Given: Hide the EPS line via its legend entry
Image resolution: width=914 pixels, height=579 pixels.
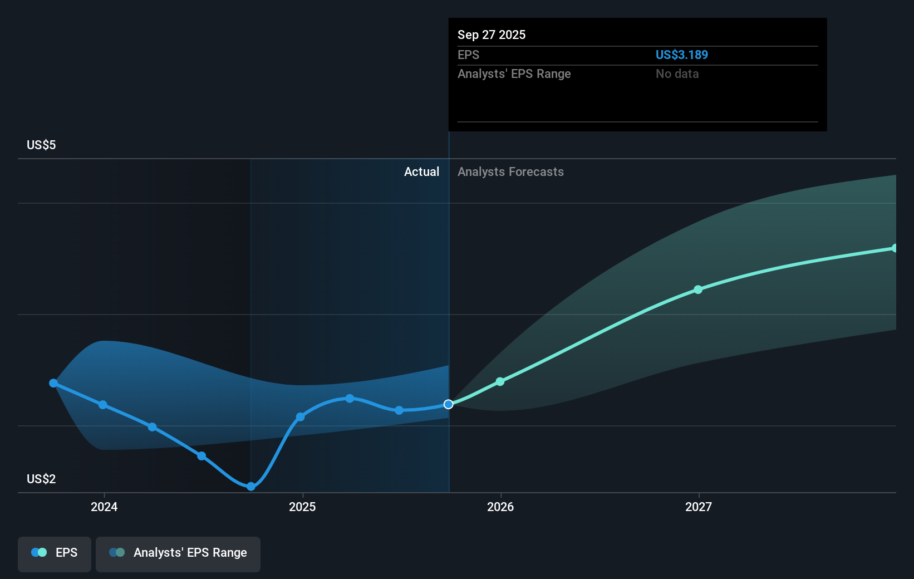Looking at the screenshot, I should (x=54, y=553).
